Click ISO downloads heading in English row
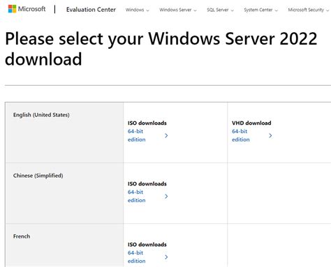The image size is (331, 267). 147,123
